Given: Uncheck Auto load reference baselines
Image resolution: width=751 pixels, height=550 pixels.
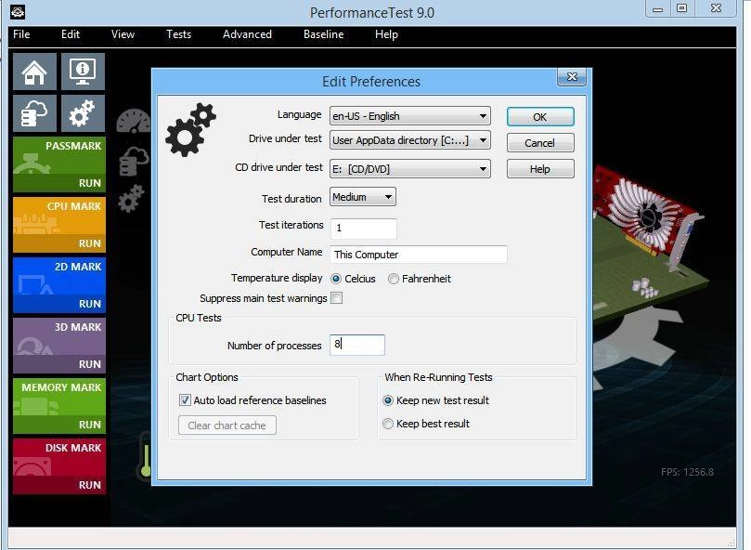Looking at the screenshot, I should 185,399.
